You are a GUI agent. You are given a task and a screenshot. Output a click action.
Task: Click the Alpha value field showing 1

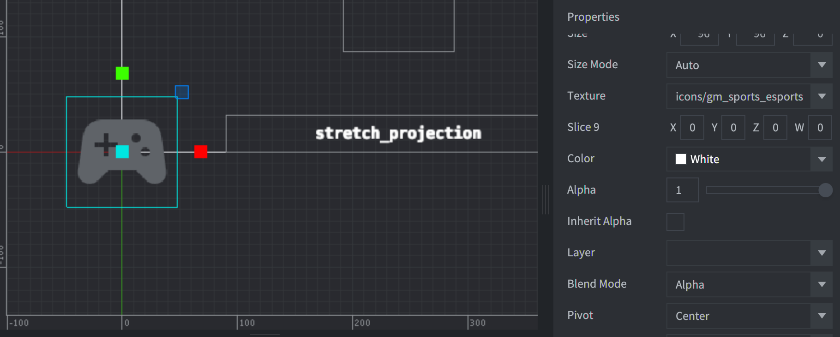(x=682, y=189)
